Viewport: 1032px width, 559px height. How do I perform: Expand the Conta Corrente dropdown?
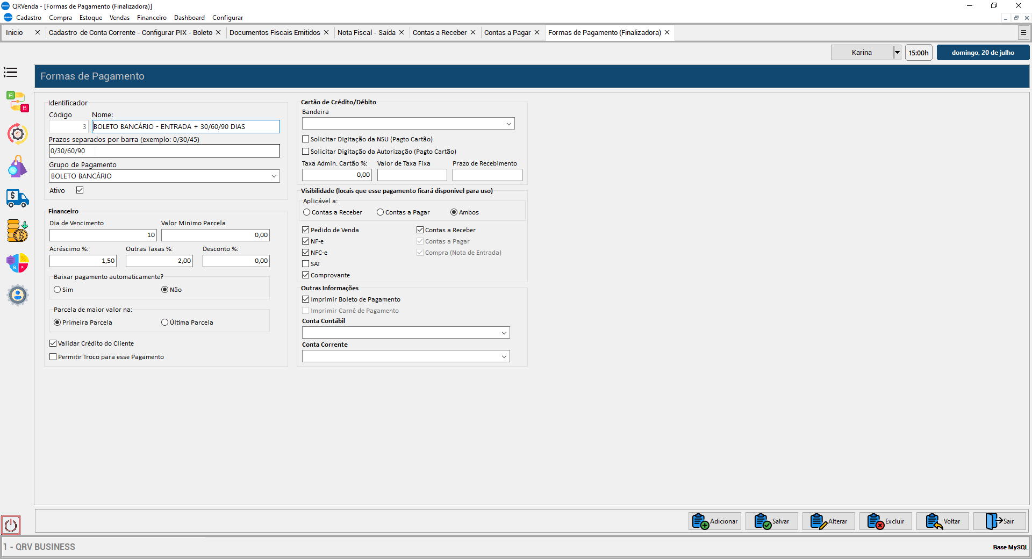coord(504,356)
